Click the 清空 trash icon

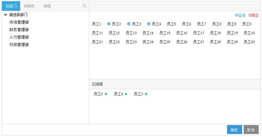[250, 15]
